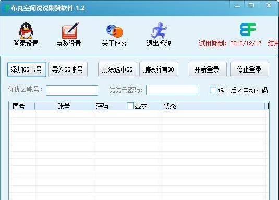Focus the 优优云账号 input field

pyautogui.click(x=72, y=90)
